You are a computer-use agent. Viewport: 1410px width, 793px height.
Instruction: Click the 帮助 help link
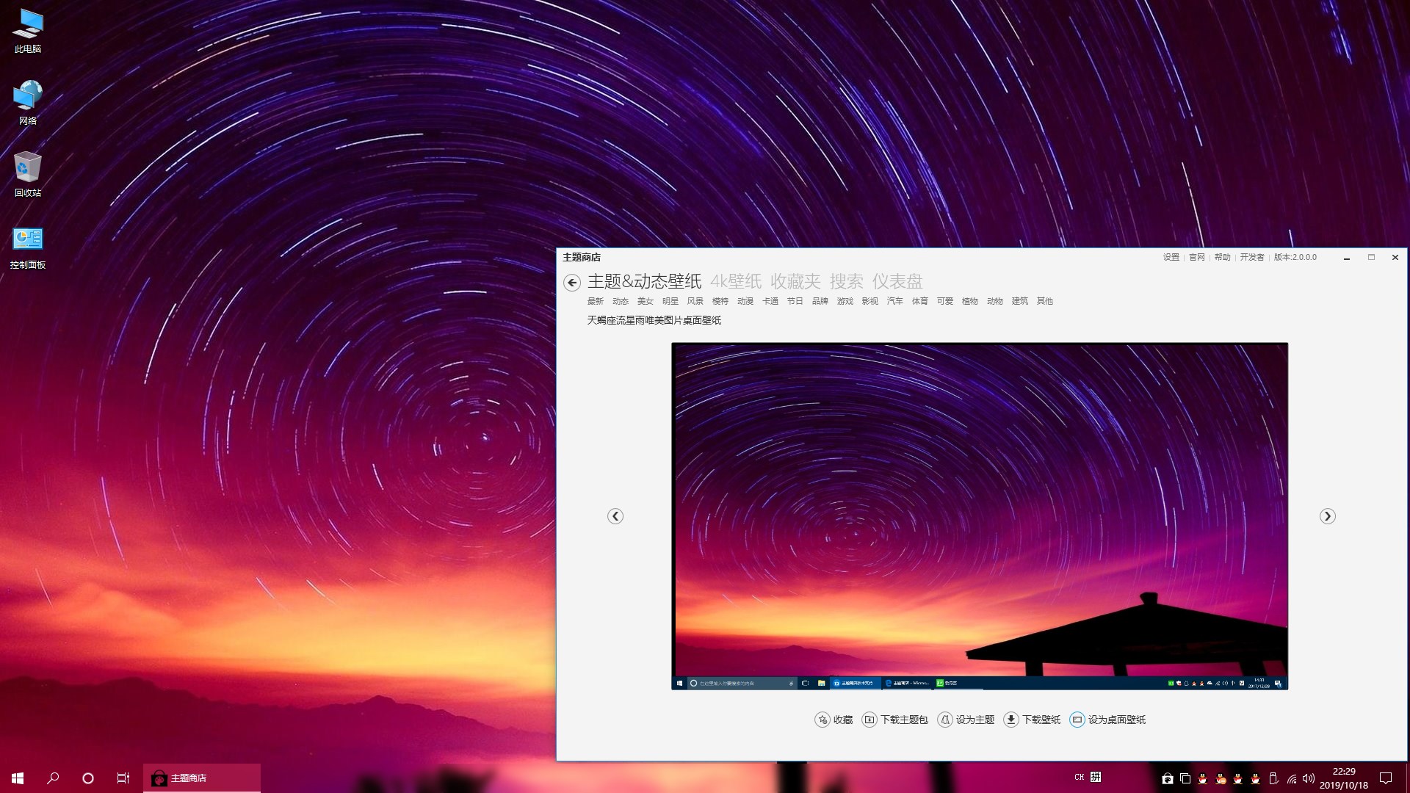(x=1222, y=257)
